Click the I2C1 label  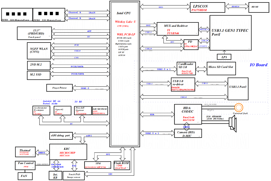172,42
